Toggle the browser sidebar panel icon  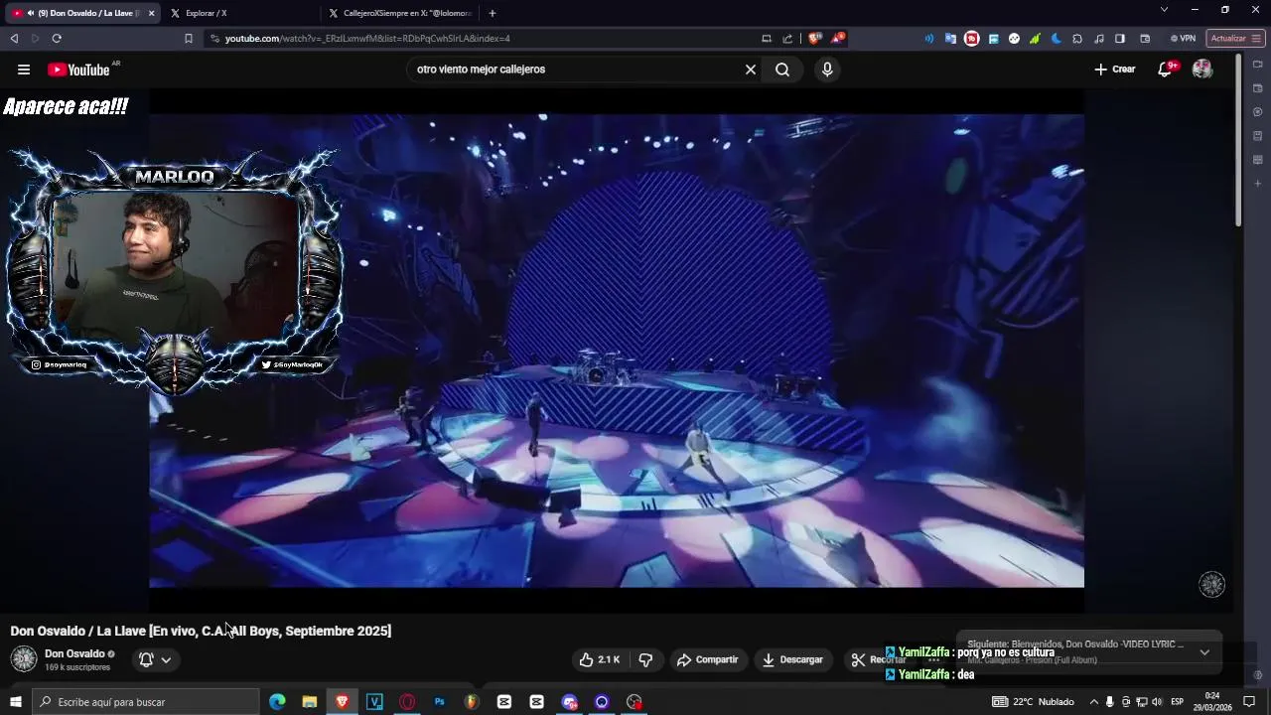(1120, 39)
